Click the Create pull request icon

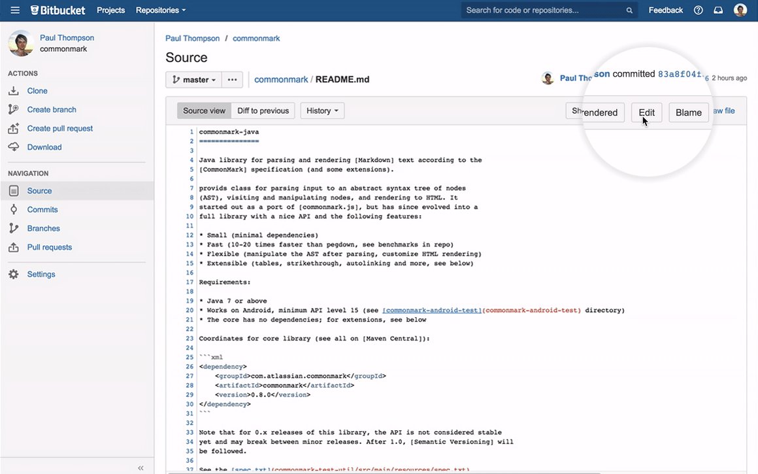click(14, 129)
